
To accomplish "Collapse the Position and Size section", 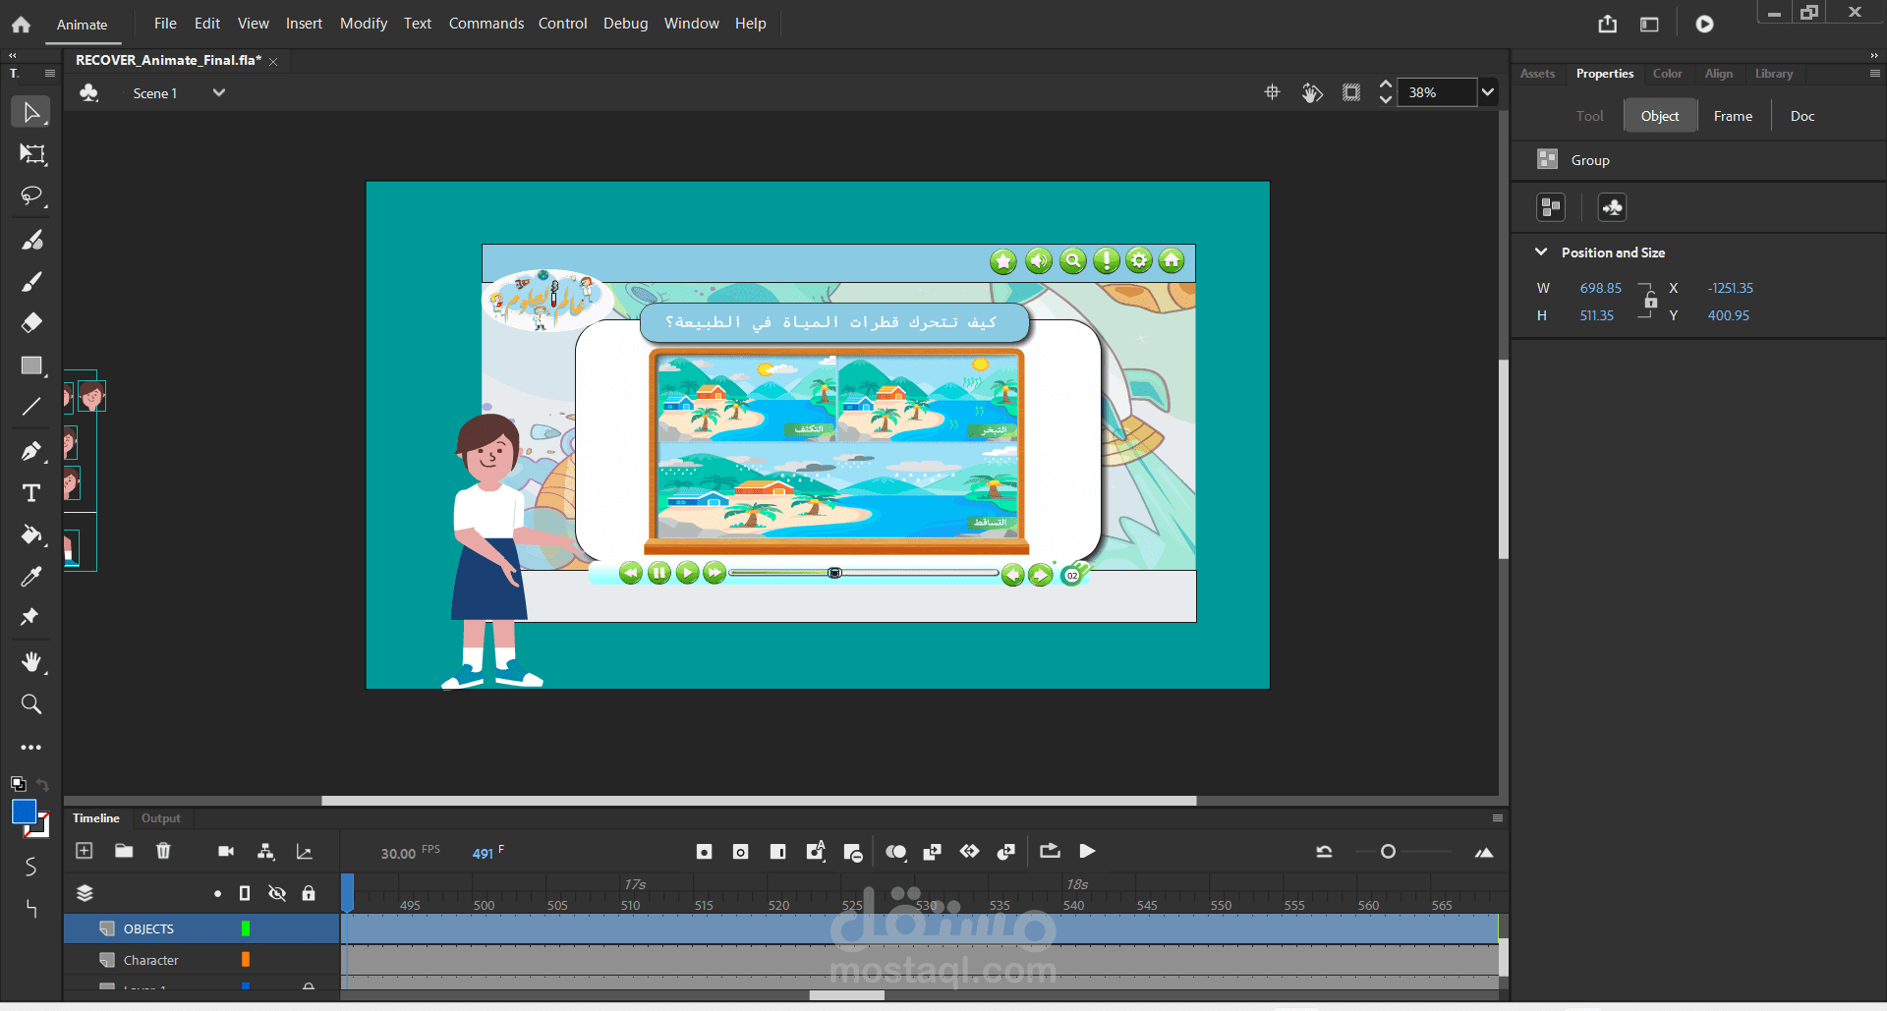I will (x=1541, y=253).
